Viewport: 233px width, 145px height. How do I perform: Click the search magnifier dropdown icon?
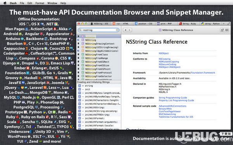80,30
